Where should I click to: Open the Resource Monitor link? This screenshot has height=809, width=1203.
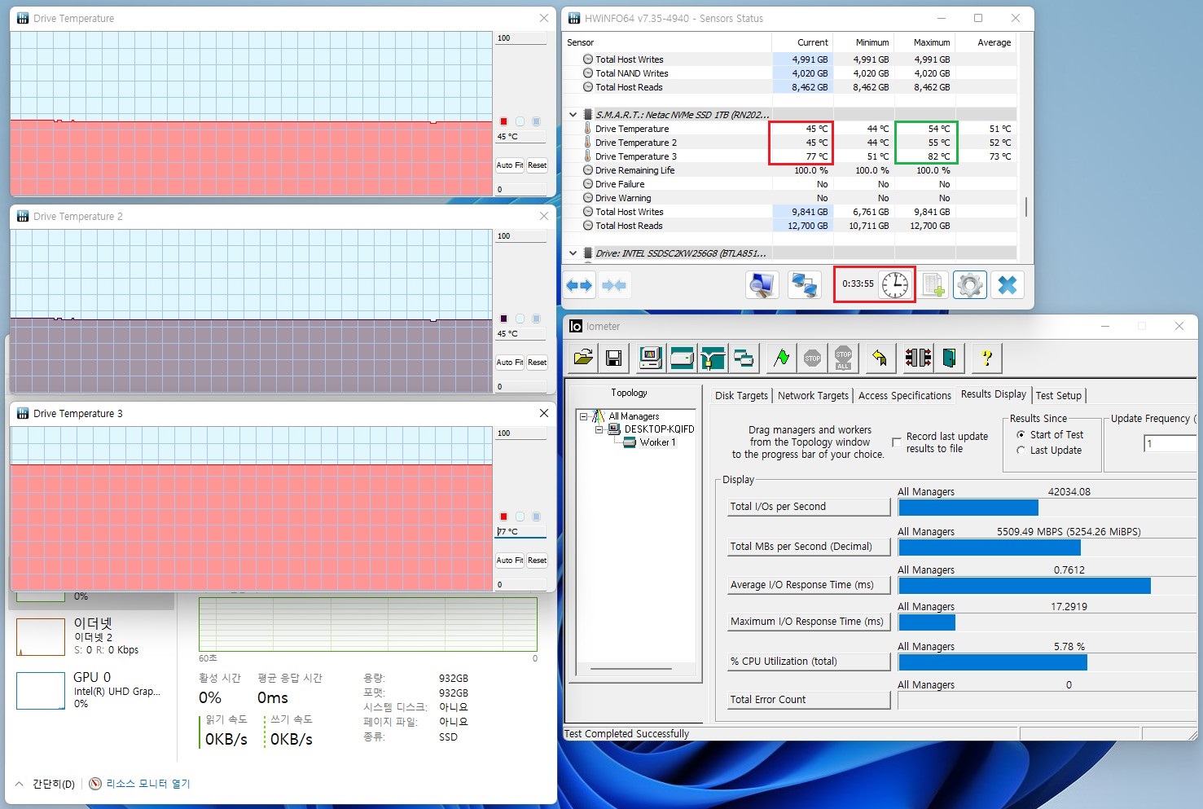click(147, 784)
